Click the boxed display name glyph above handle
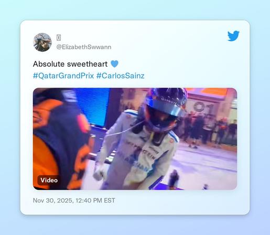 pyautogui.click(x=59, y=38)
